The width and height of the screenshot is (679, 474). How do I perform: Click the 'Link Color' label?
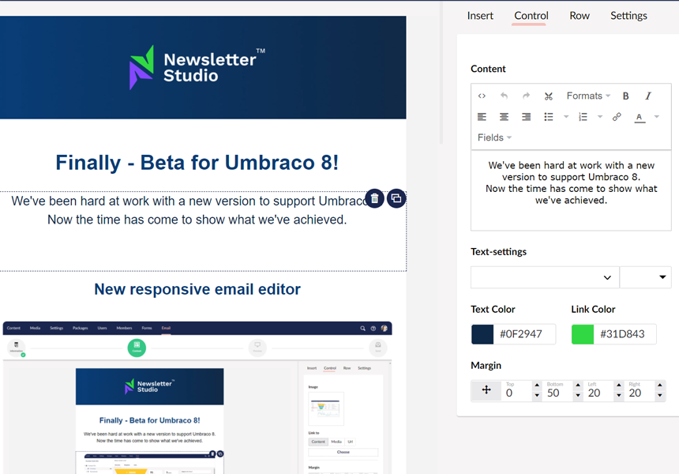pyautogui.click(x=593, y=310)
